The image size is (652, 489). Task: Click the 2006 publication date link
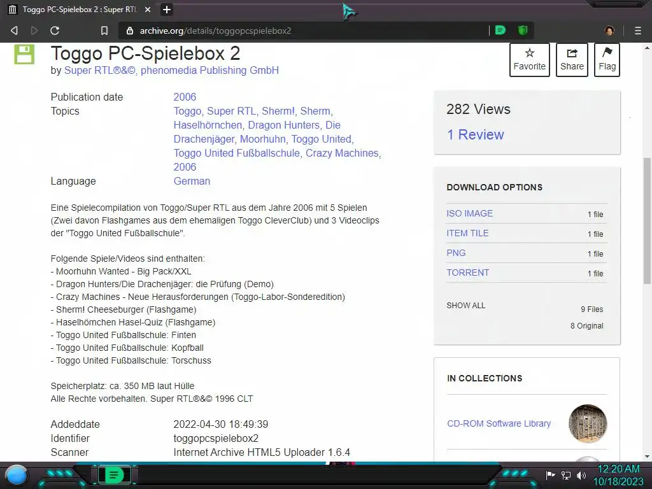click(185, 97)
